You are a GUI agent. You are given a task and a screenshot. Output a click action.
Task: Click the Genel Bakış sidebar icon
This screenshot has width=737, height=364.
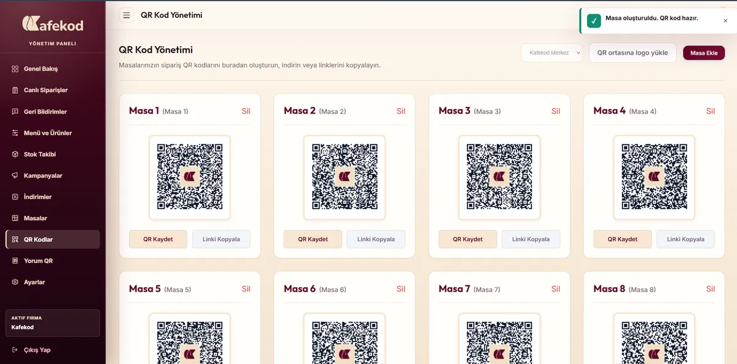[15, 69]
